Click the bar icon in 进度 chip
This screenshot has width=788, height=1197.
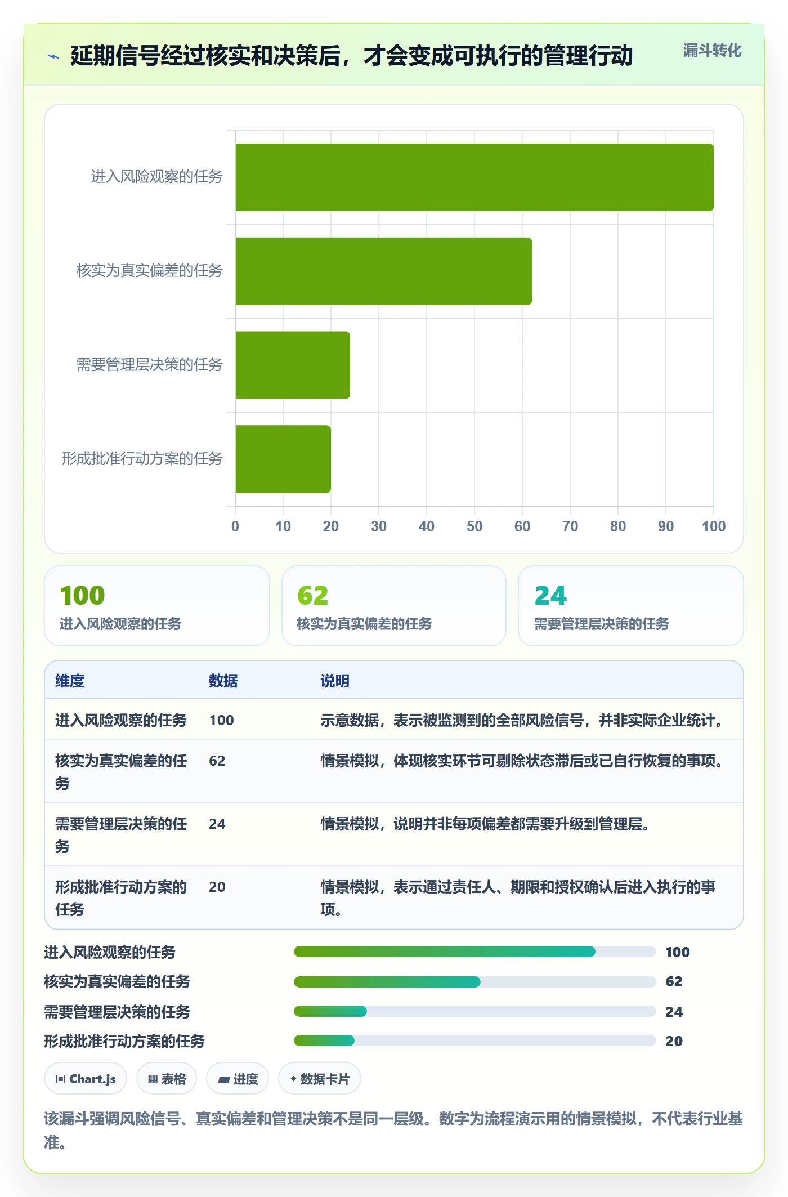point(224,1080)
